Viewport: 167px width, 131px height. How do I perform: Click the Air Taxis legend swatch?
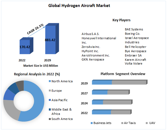pyautogui.click(x=122, y=123)
